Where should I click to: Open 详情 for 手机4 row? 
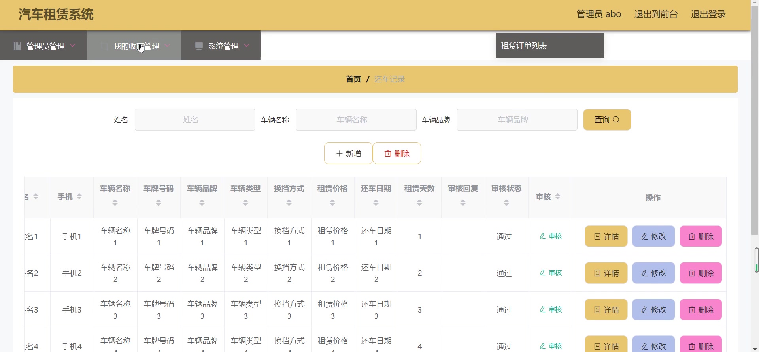tap(606, 344)
